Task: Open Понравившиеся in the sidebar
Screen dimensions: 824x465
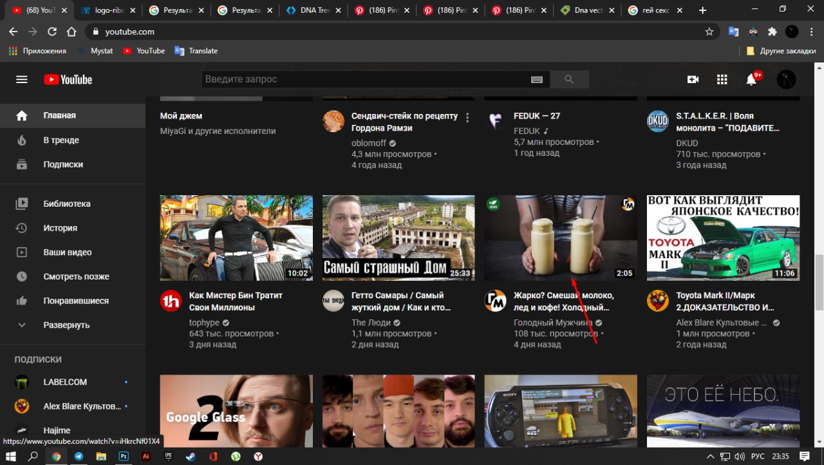Action: pyautogui.click(x=73, y=301)
